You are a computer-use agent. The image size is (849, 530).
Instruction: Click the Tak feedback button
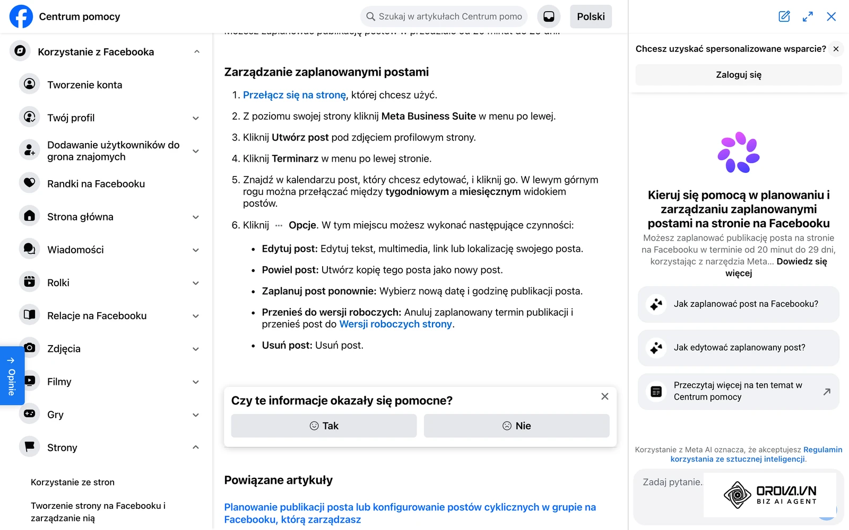click(x=324, y=426)
